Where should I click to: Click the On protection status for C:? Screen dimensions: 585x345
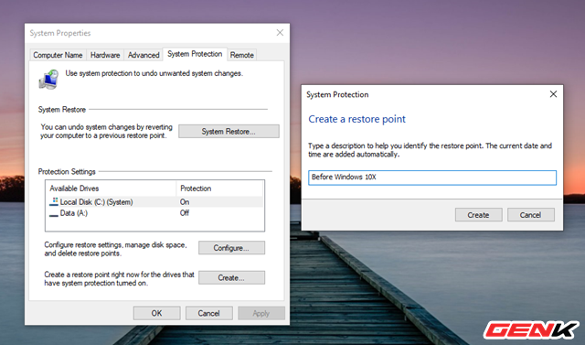[x=185, y=202]
